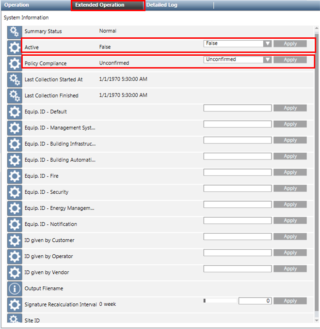This screenshot has width=320, height=329.
Task: Click the Signature Recalculation Interval number field
Action: click(x=255, y=301)
